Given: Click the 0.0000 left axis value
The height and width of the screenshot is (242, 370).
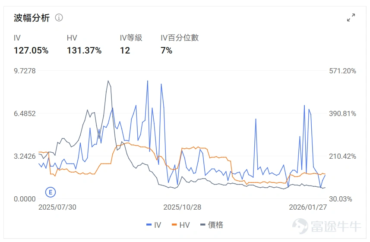Looking at the screenshot, I should click(25, 199).
